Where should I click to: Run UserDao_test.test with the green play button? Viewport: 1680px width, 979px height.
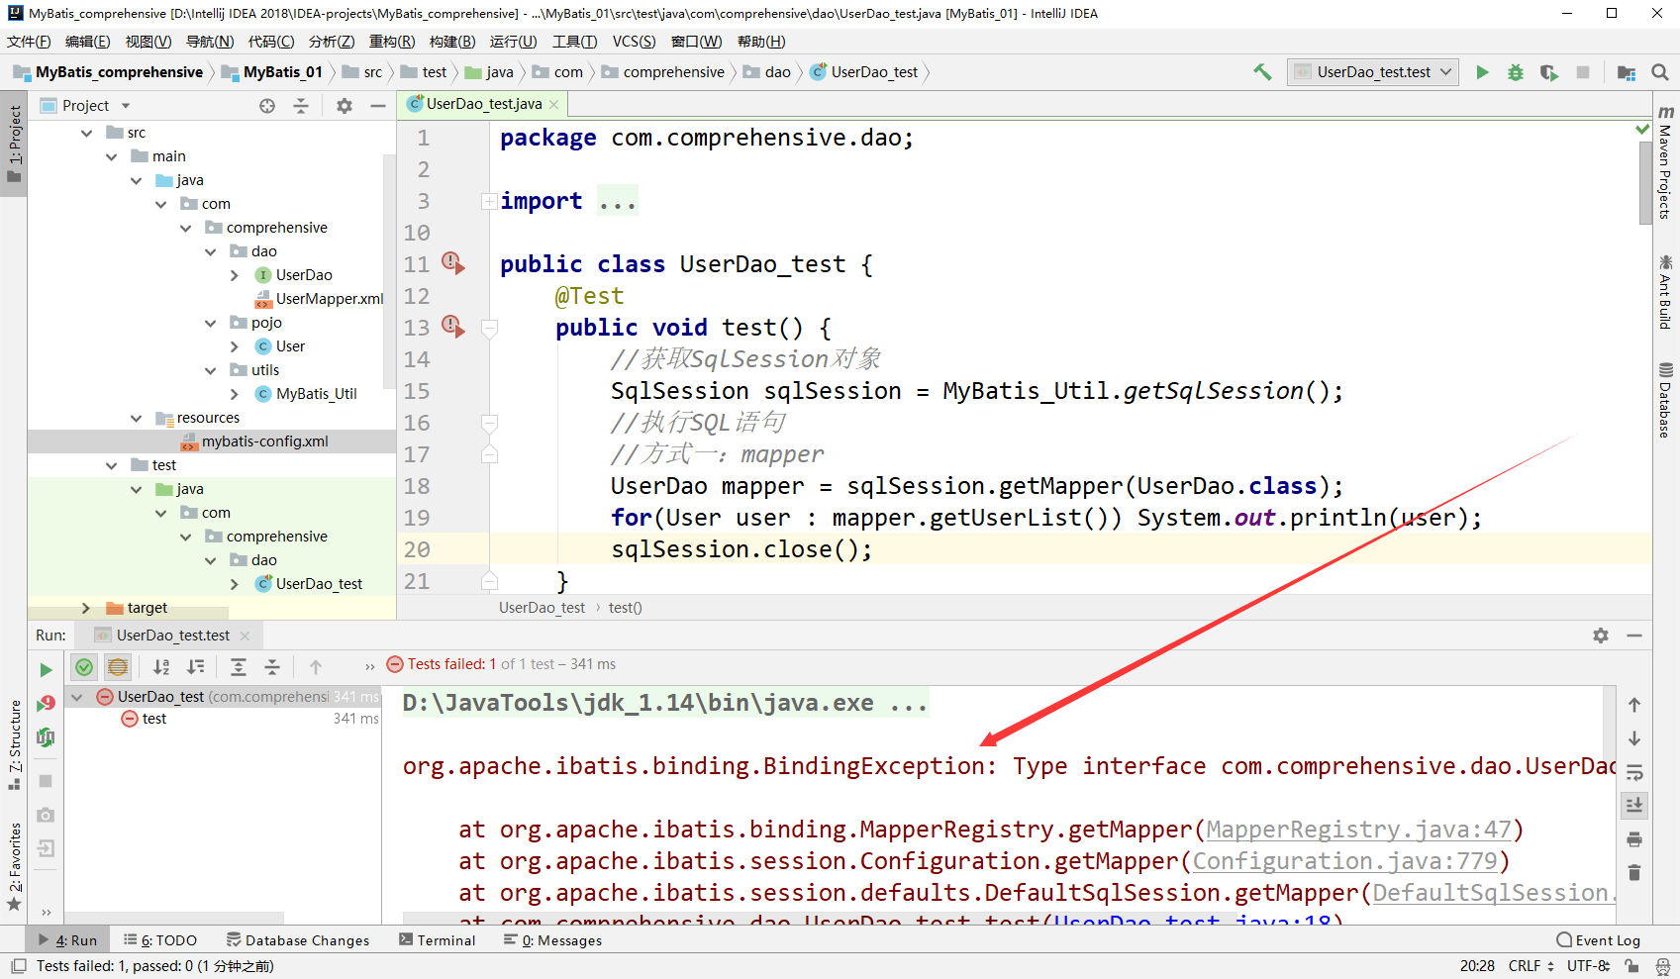coord(1482,72)
